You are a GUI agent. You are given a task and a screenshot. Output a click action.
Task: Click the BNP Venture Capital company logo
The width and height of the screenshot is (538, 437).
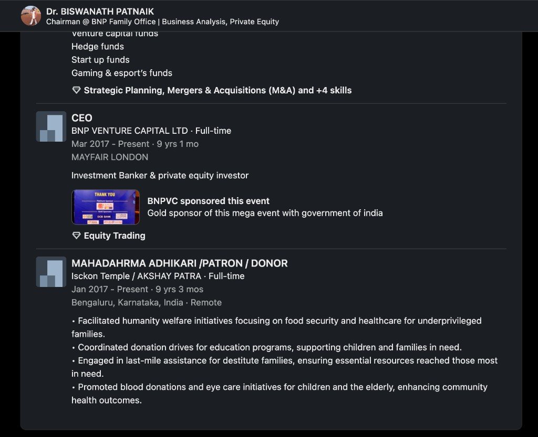point(51,126)
